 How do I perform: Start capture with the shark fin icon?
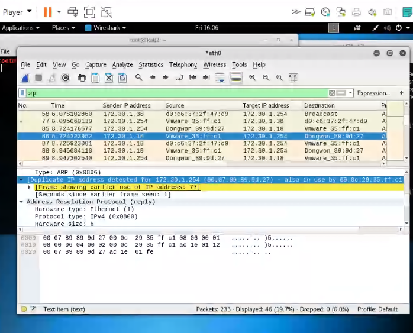pyautogui.click(x=25, y=77)
